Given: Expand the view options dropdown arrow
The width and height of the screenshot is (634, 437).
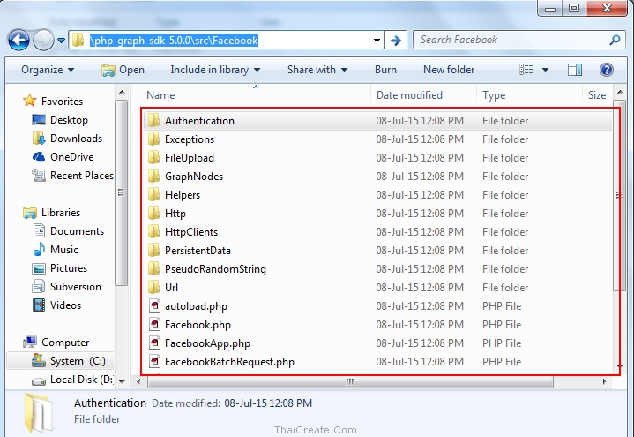Looking at the screenshot, I should (545, 70).
